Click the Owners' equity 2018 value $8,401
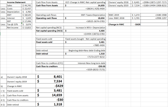Screen dimensions: 168x107 [x=136, y=2]
